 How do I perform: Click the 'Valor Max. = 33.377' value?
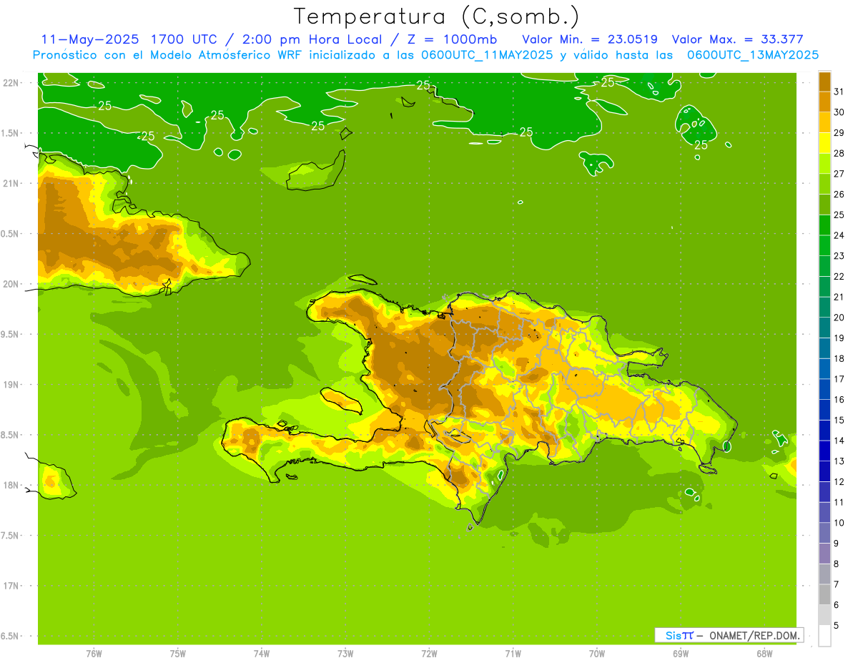click(737, 39)
